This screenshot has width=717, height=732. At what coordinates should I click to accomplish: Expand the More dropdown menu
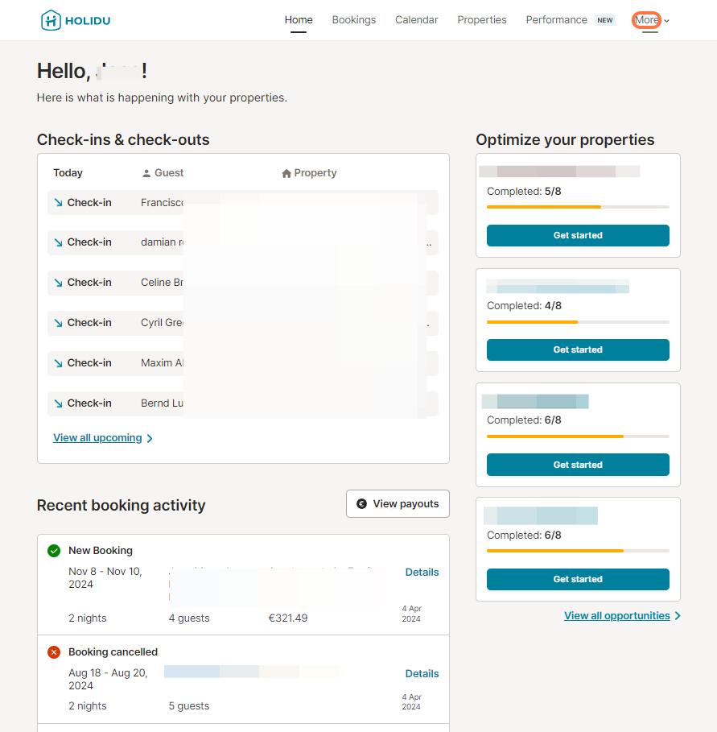point(651,20)
